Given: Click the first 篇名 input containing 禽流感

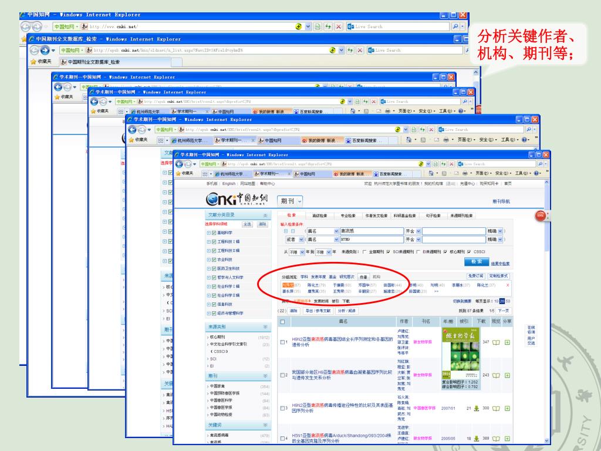Looking at the screenshot, I should [372, 231].
